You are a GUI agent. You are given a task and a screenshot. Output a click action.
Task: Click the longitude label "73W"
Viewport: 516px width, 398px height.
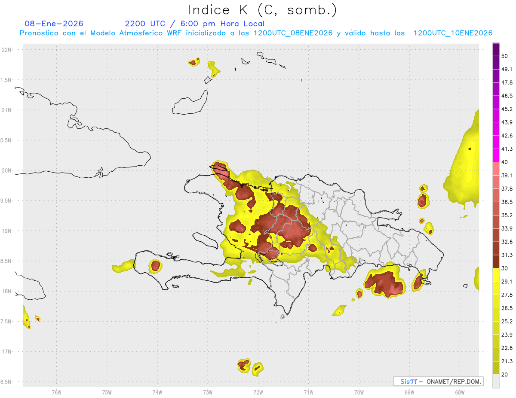tap(208, 392)
